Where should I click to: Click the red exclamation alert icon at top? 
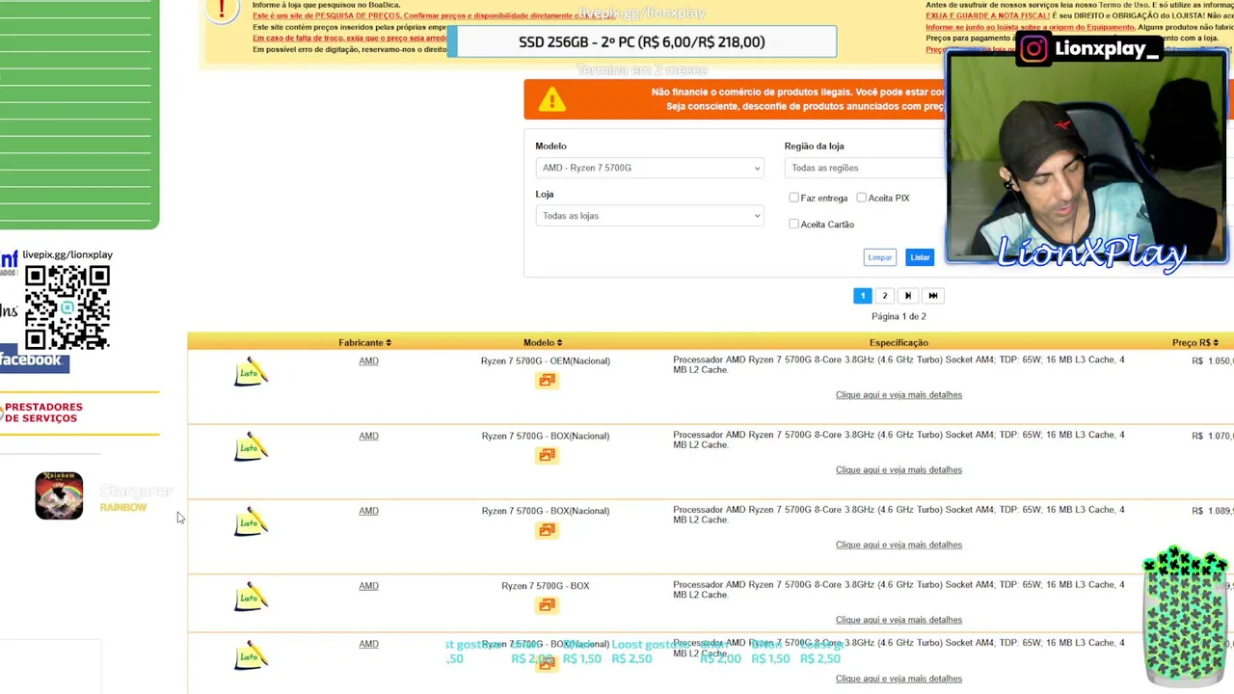click(222, 10)
